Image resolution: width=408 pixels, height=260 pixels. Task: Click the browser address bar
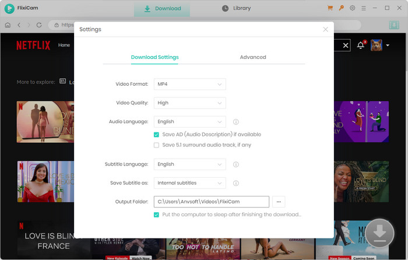205,25
